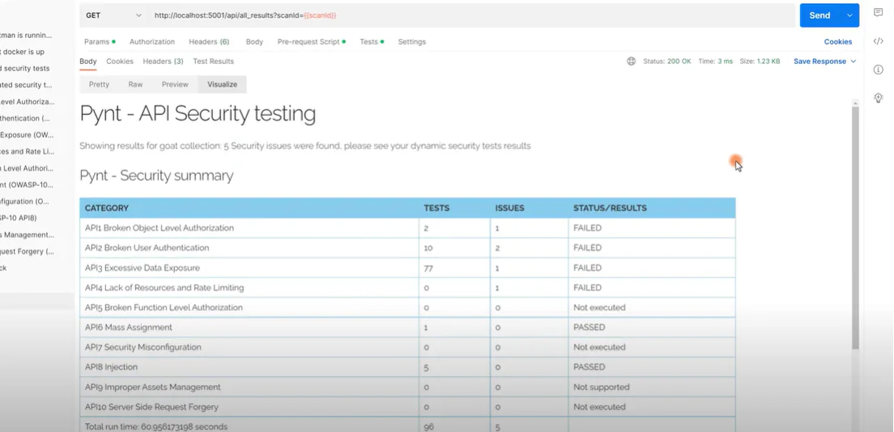Click the 'API8 Injection' cell

(x=249, y=367)
